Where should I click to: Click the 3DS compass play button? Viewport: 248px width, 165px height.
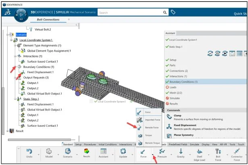[x=21, y=15]
